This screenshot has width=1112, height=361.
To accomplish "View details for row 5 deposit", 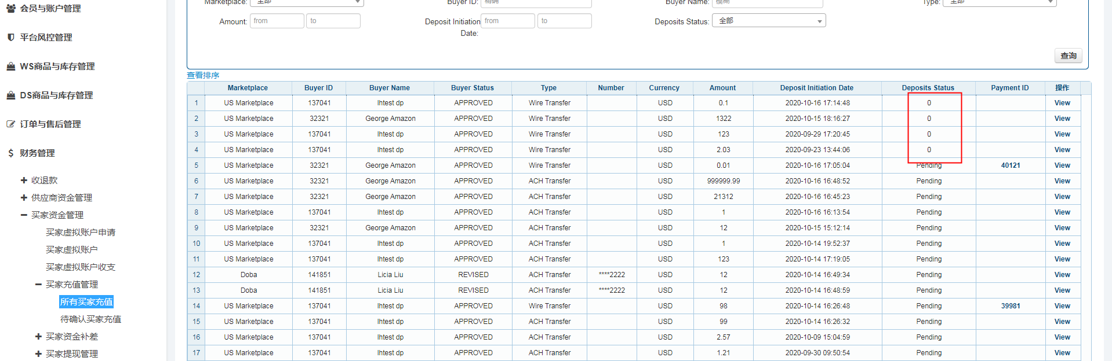I will pos(1062,165).
